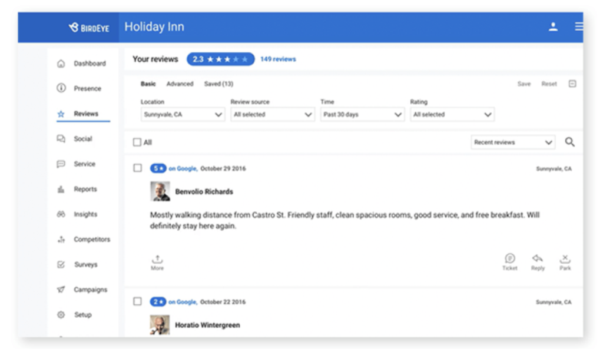603x349 pixels.
Task: Click on Google link in October 29 review
Action: tap(183, 168)
